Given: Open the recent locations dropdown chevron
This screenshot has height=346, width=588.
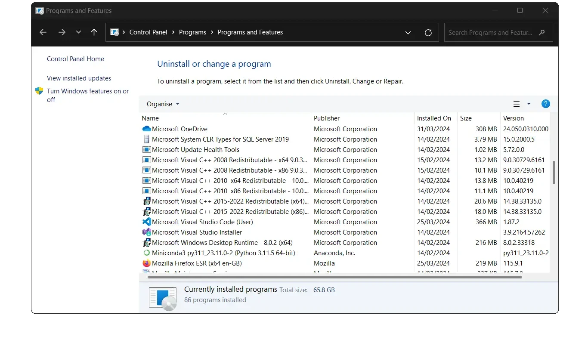Looking at the screenshot, I should pyautogui.click(x=78, y=32).
